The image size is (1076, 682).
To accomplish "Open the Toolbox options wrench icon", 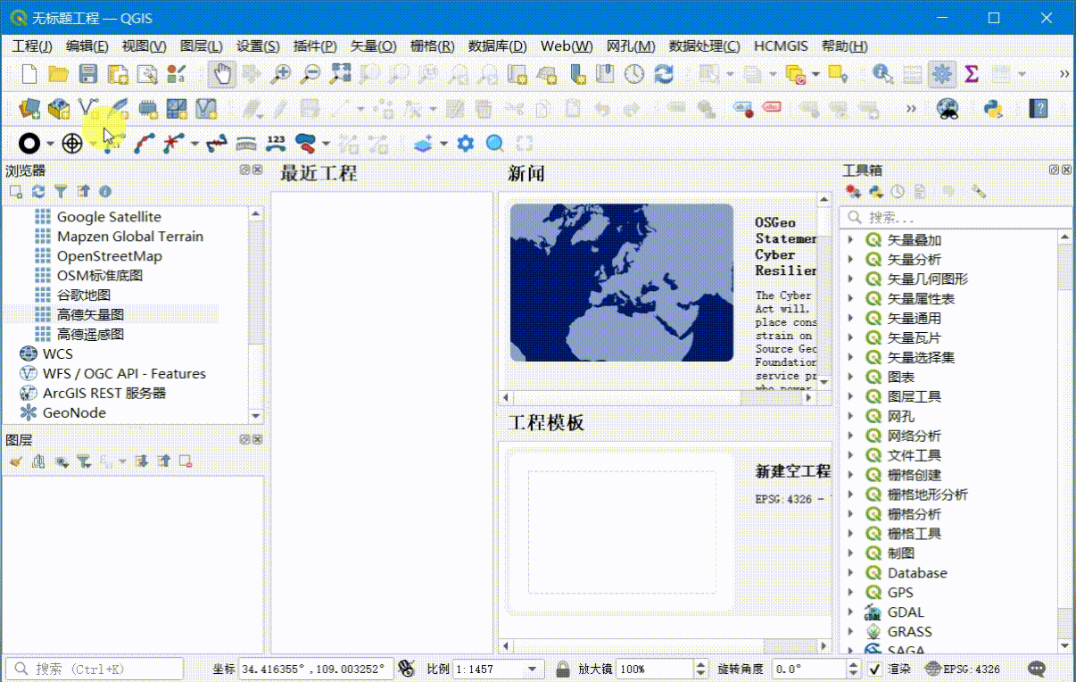I will pos(979,191).
